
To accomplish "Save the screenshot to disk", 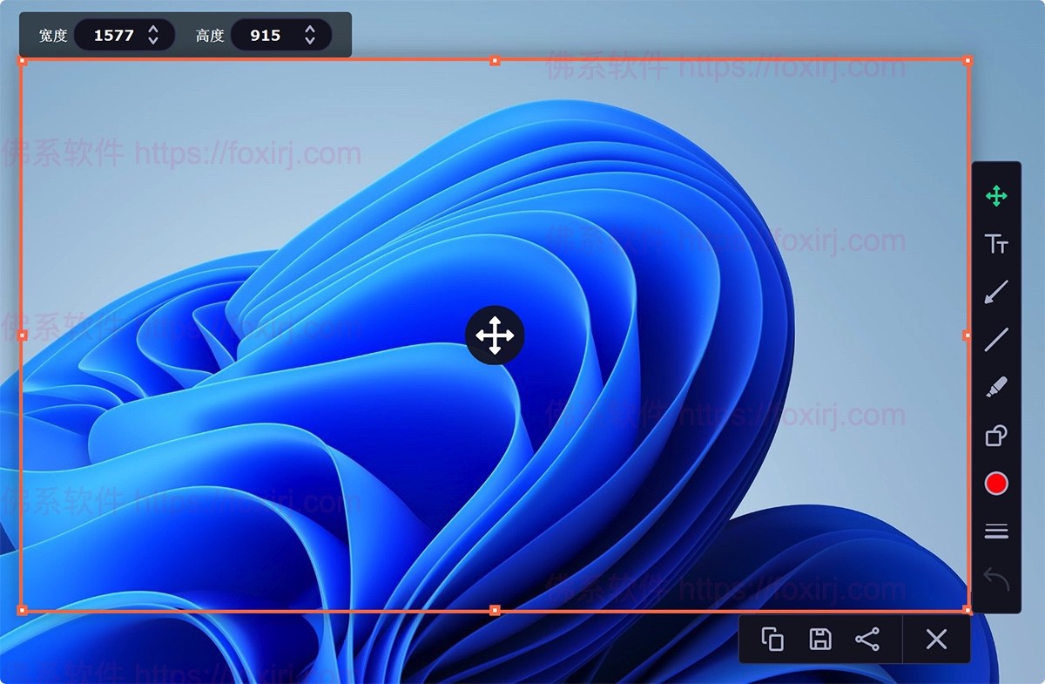I will pyautogui.click(x=819, y=640).
